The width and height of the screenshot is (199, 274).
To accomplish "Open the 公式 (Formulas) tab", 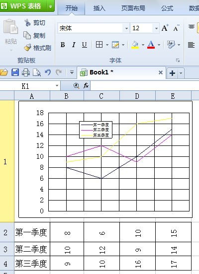I will [167, 8].
